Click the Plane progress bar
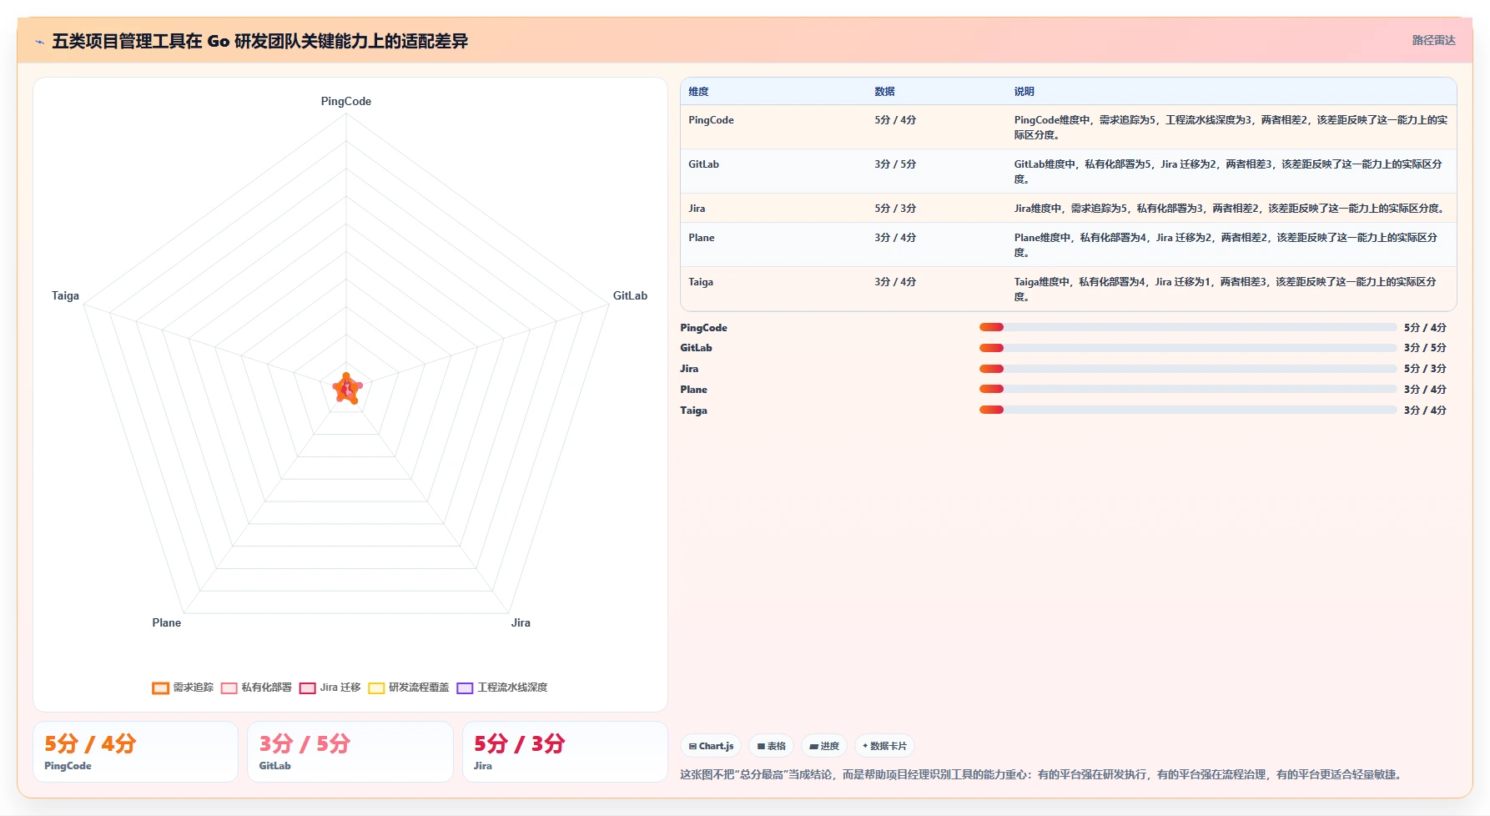 pyautogui.click(x=1188, y=389)
